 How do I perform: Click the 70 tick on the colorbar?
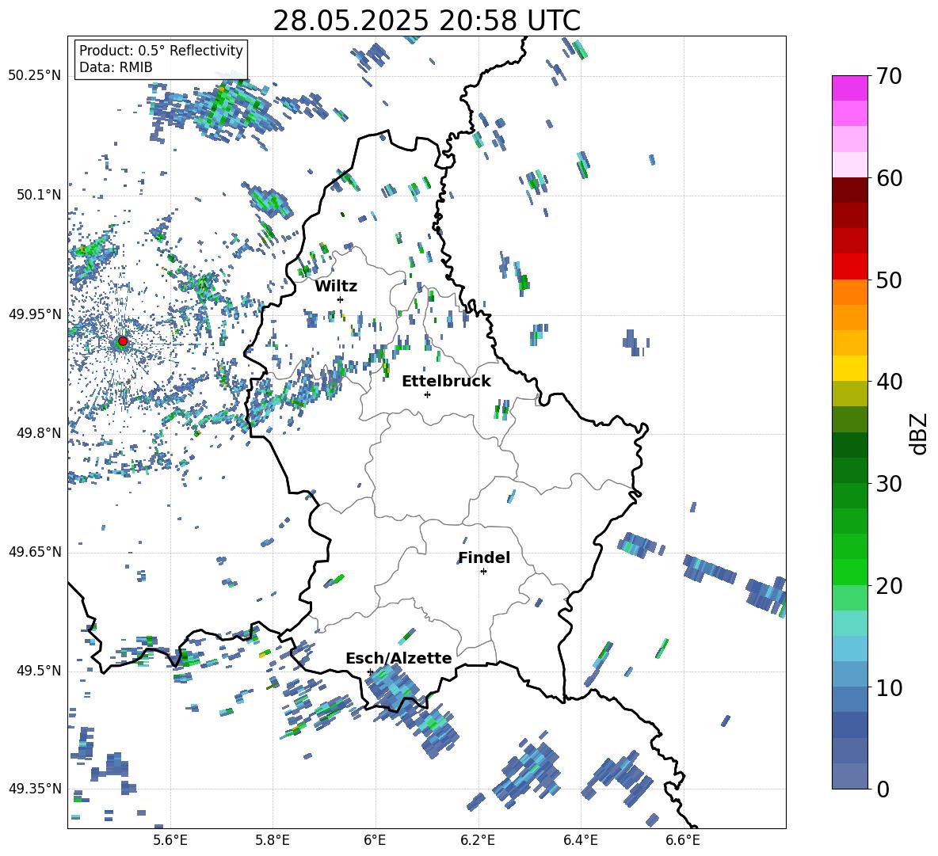click(x=889, y=76)
